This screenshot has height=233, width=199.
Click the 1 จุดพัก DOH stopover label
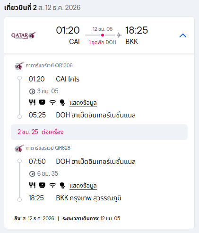pyautogui.click(x=103, y=42)
